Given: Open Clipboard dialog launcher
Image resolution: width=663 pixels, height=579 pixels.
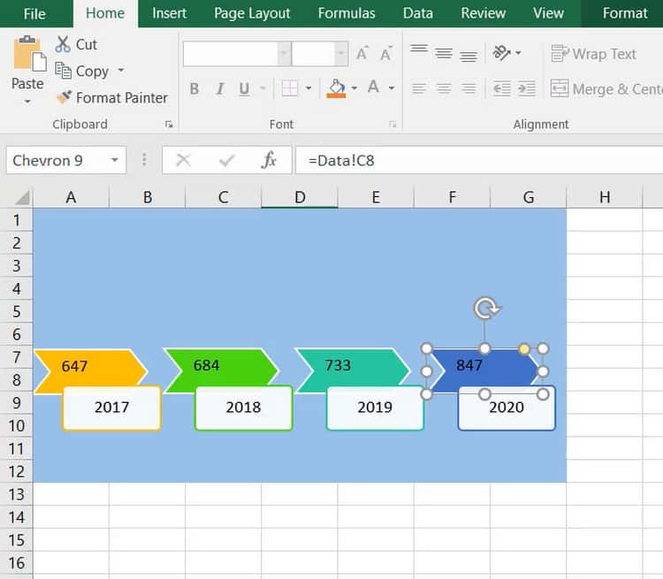Looking at the screenshot, I should pos(169,125).
